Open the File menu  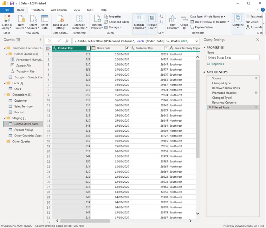[x=7, y=10]
